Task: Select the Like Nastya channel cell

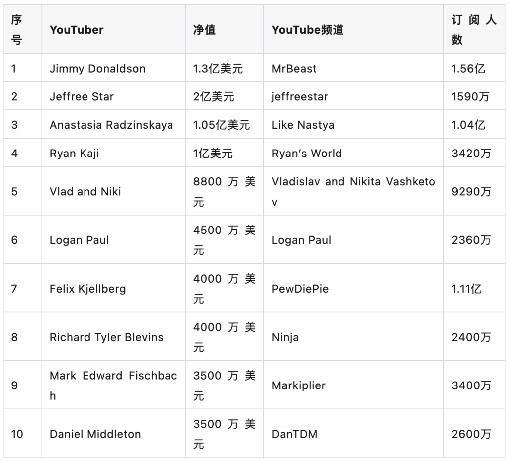Action: (353, 124)
